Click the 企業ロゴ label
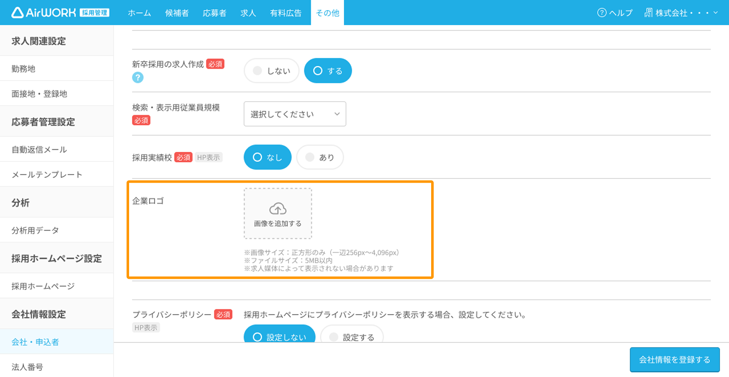The width and height of the screenshot is (729, 377). tap(148, 201)
